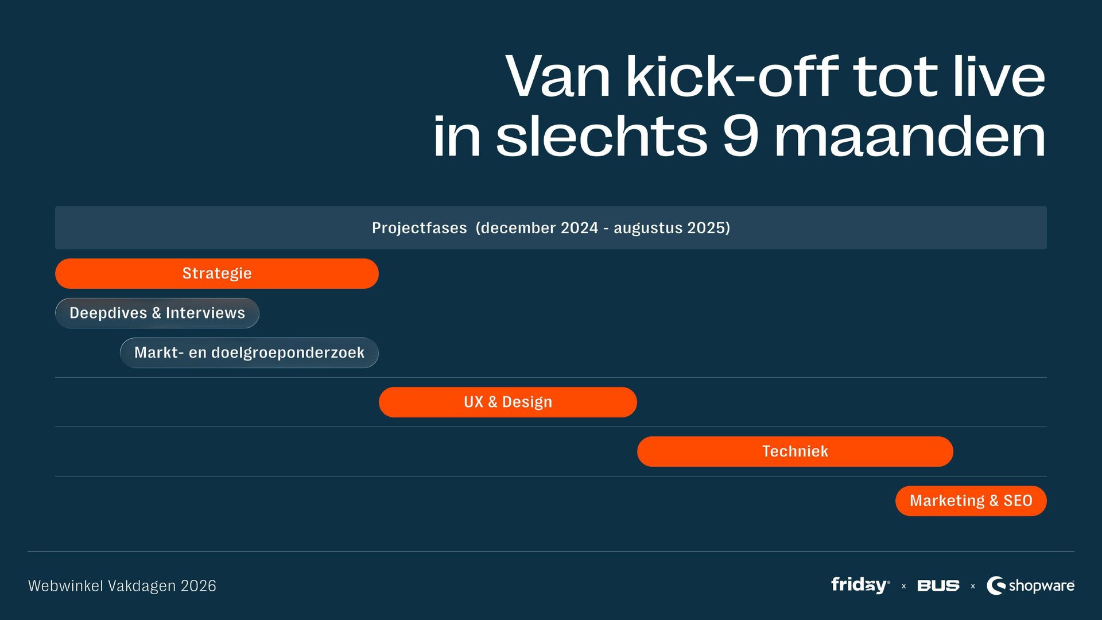
Task: Select the UX & Design phase bar
Action: coord(507,402)
